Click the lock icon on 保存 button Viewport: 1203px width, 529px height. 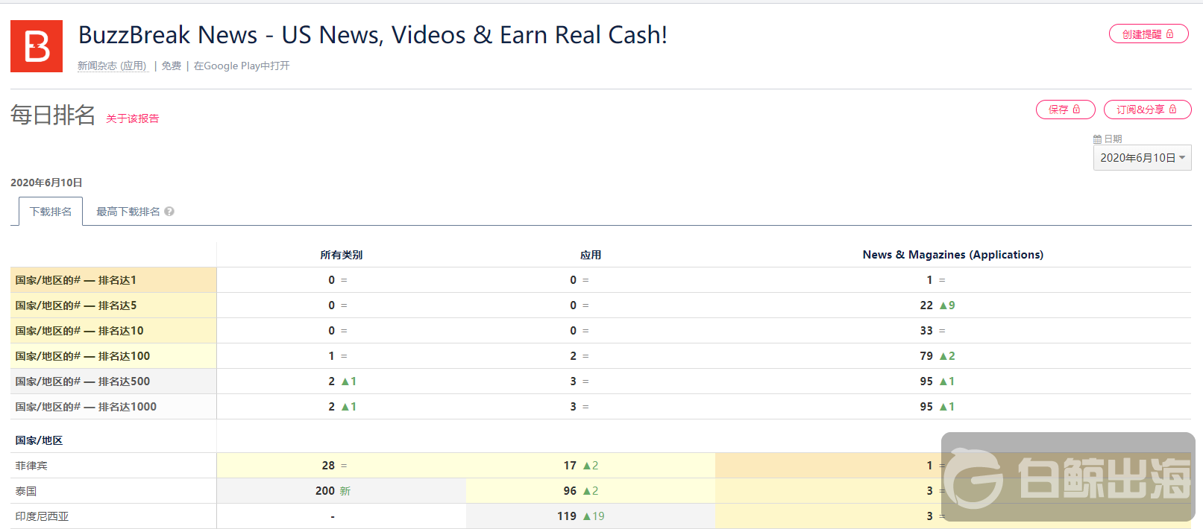(1076, 110)
